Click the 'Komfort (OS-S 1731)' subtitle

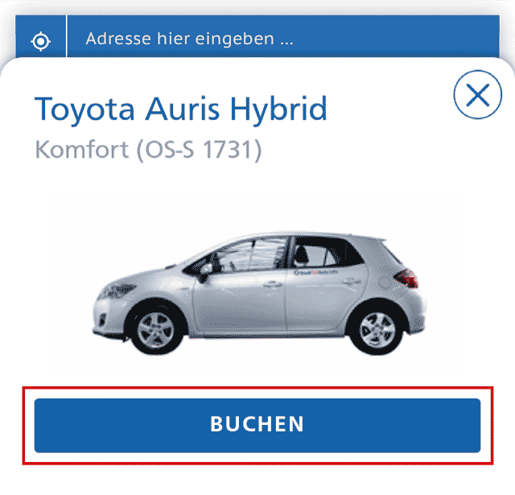point(148,150)
